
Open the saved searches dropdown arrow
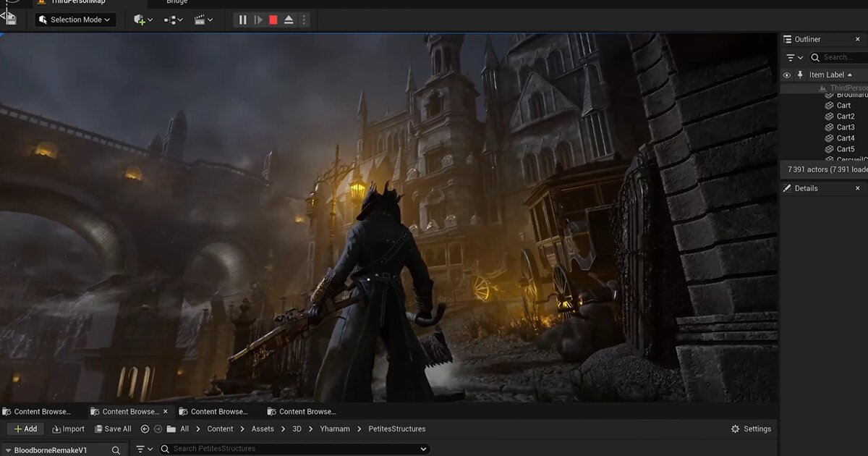[x=422, y=449]
